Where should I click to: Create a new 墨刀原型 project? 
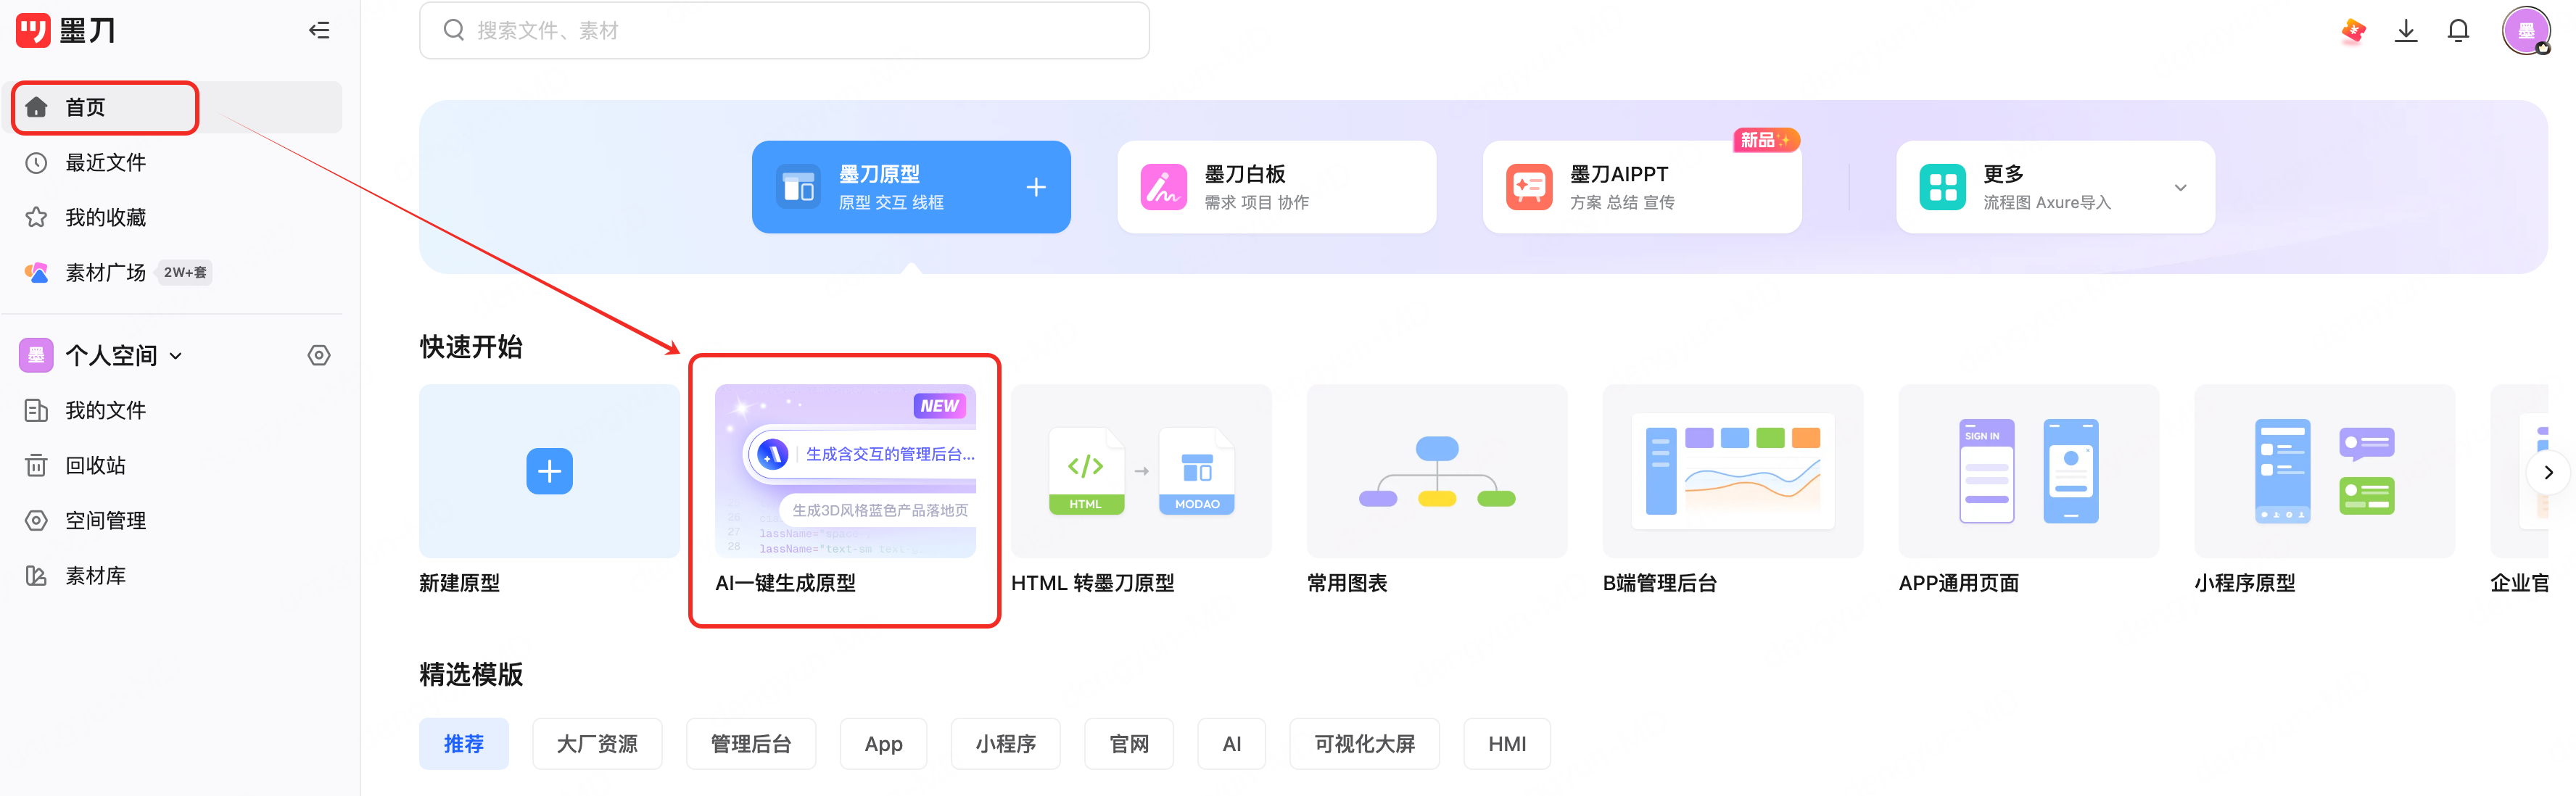(x=911, y=187)
